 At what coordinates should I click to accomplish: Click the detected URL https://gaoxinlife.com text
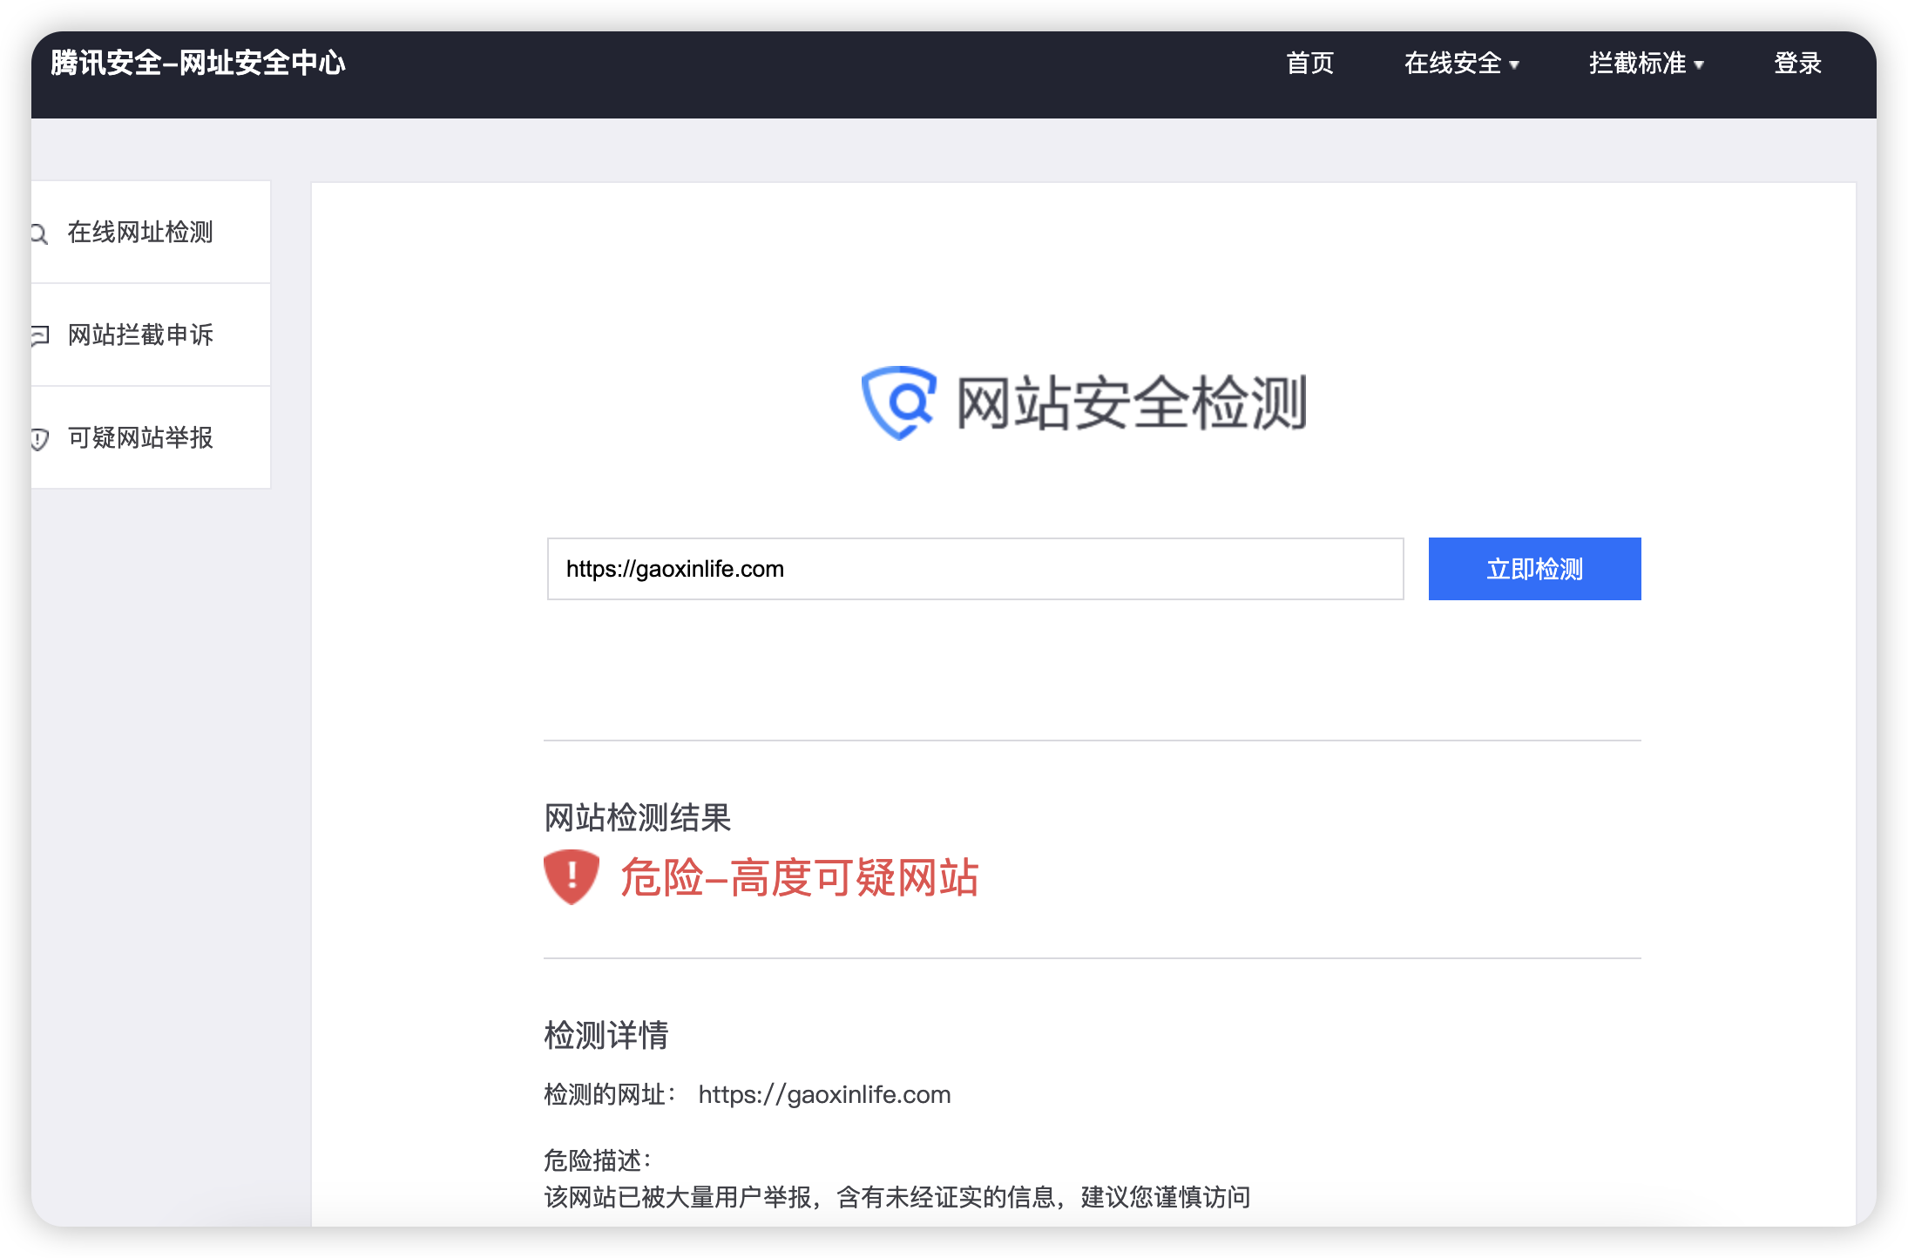pyautogui.click(x=824, y=1095)
